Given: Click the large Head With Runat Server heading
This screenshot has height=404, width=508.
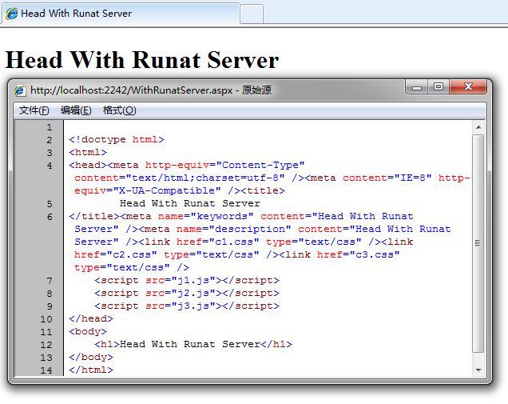Looking at the screenshot, I should click(142, 61).
